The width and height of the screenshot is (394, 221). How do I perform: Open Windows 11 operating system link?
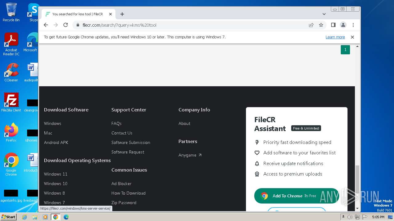[55, 174]
